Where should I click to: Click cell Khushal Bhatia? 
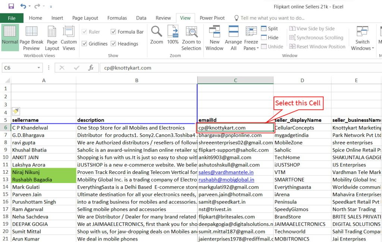pos(44,150)
